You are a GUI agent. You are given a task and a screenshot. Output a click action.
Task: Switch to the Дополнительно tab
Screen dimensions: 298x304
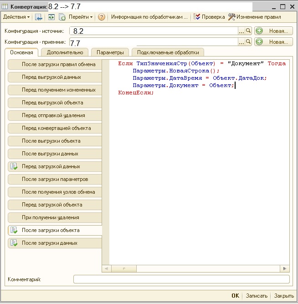[65, 52]
